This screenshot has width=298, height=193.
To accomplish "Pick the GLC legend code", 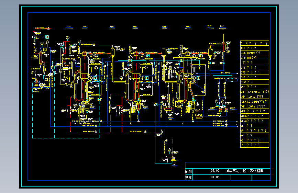I will (243, 77).
